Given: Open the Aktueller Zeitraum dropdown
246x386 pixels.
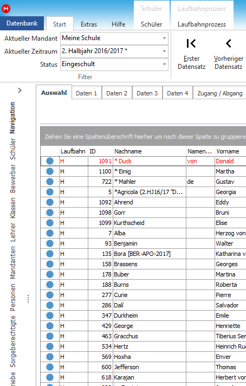Looking at the screenshot, I should (164, 51).
